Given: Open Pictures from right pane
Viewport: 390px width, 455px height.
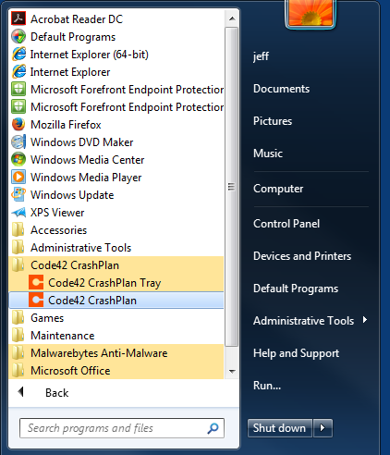Looking at the screenshot, I should (x=273, y=121).
